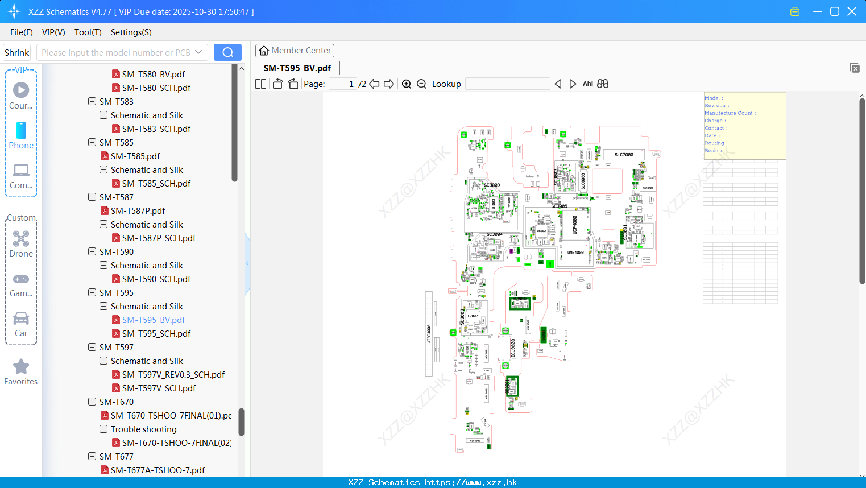This screenshot has width=866, height=488.
Task: Open the Settings(S) menu
Action: (x=131, y=32)
